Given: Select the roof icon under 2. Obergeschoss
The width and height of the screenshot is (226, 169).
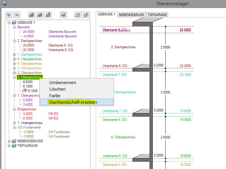Looking at the screenshot, I should point(25,91).
